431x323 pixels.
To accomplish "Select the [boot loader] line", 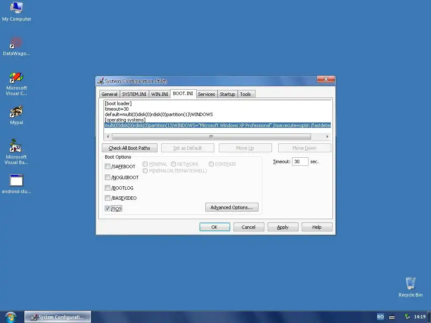I will coord(118,103).
